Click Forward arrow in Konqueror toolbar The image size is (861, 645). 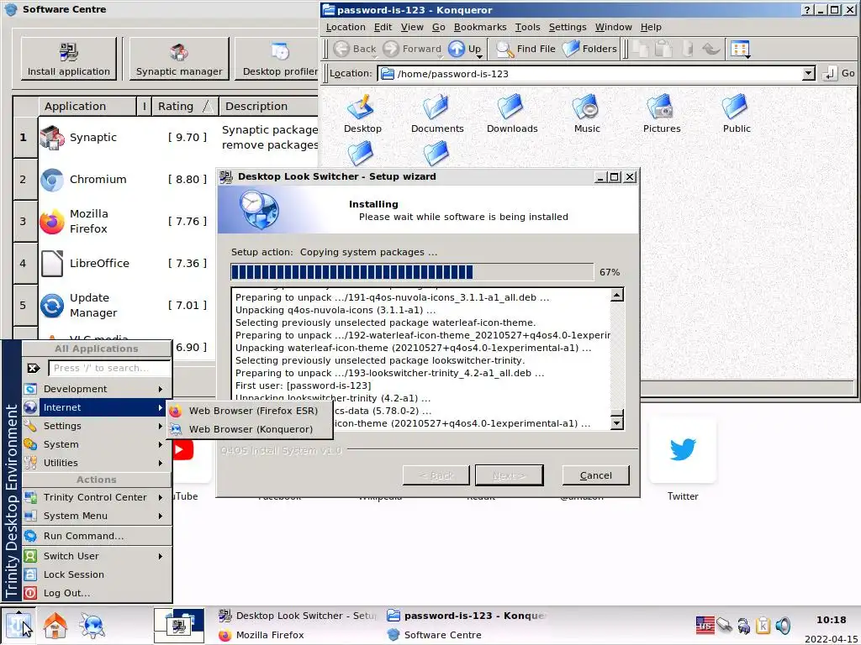click(x=412, y=49)
